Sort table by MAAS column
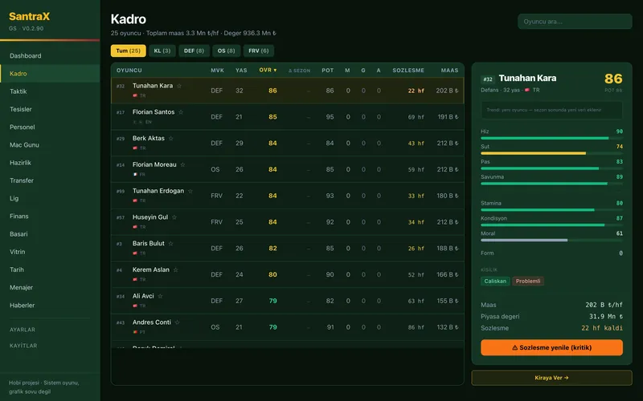 tap(449, 71)
